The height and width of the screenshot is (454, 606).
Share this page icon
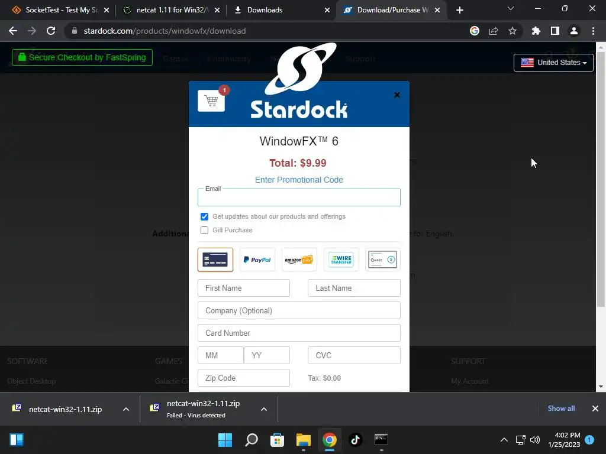click(494, 31)
